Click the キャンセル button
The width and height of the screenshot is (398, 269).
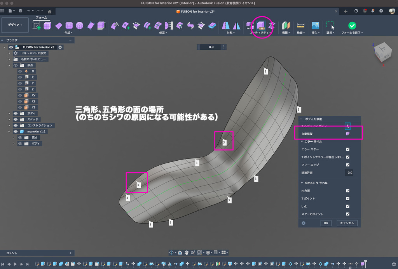tap(347, 223)
